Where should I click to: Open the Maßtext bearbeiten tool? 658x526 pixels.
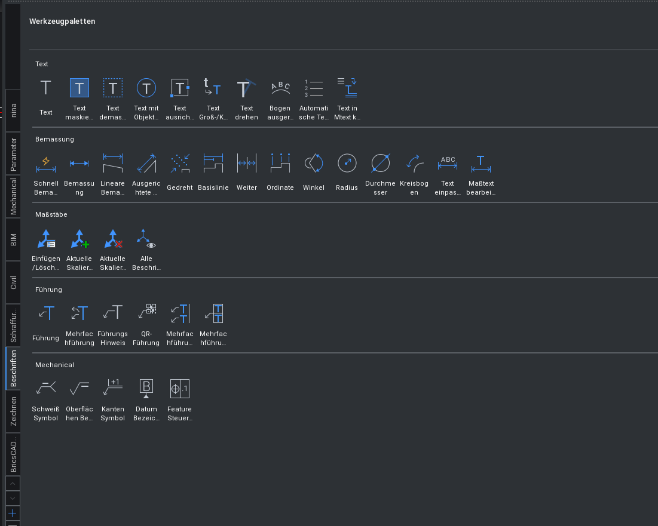click(x=481, y=174)
